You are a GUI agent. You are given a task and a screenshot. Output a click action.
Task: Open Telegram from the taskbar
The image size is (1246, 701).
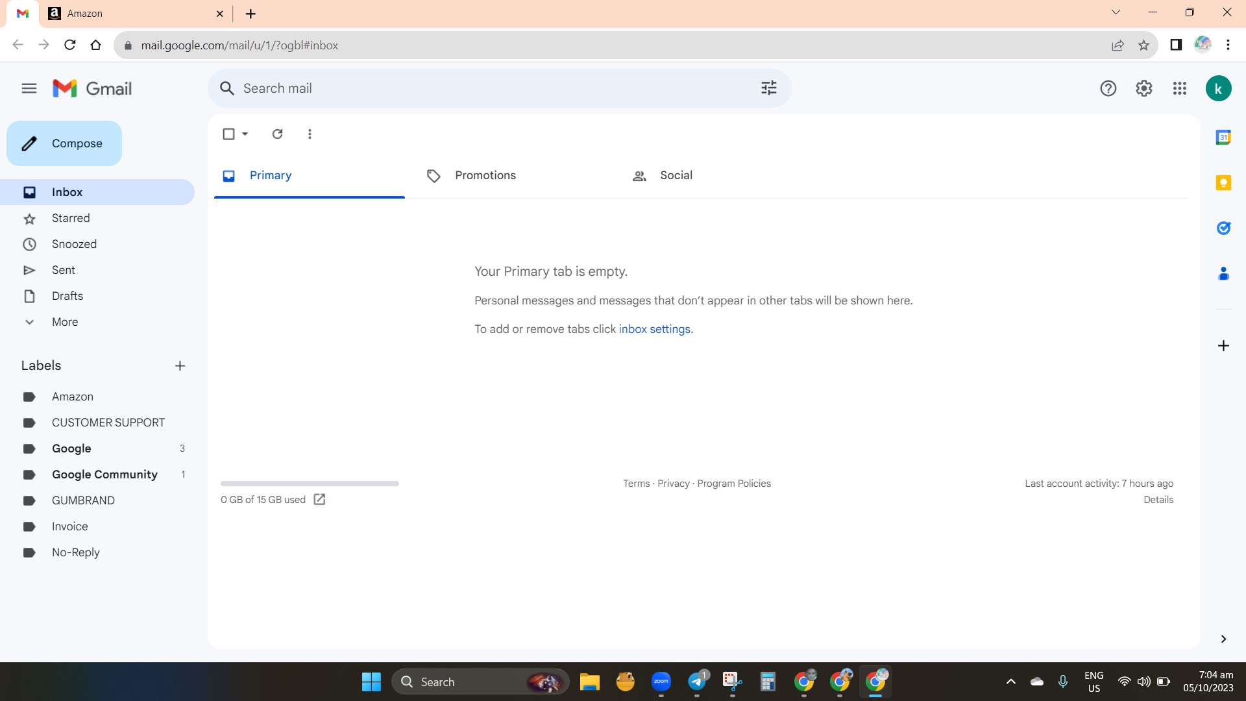[697, 682]
